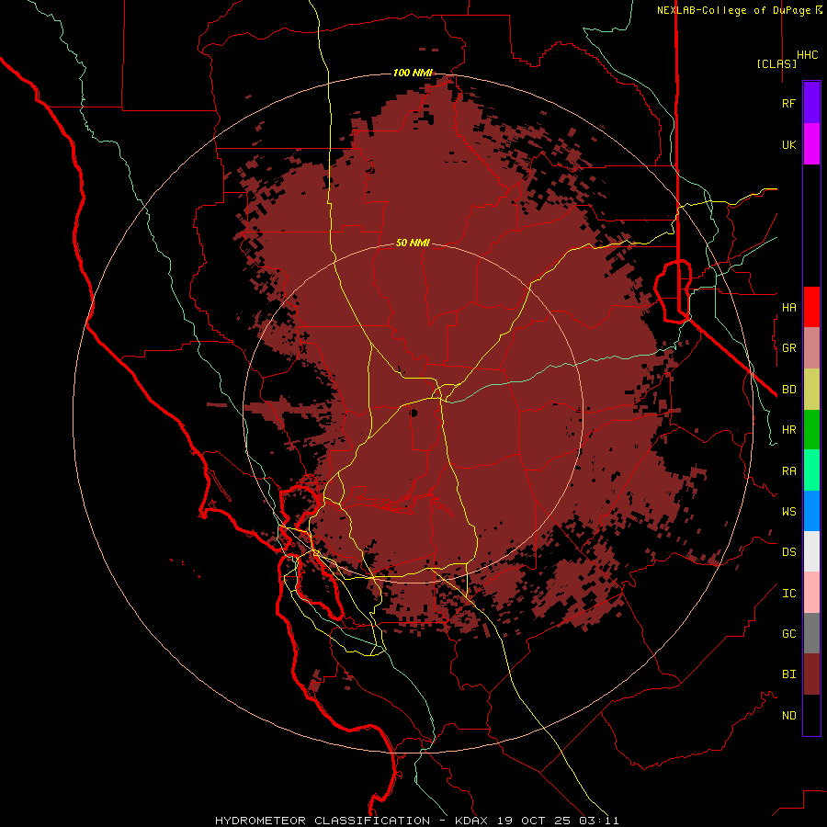Click the HYDROMETEOR CLASSIFICATION title text
This screenshot has width=827, height=827.
[x=323, y=821]
